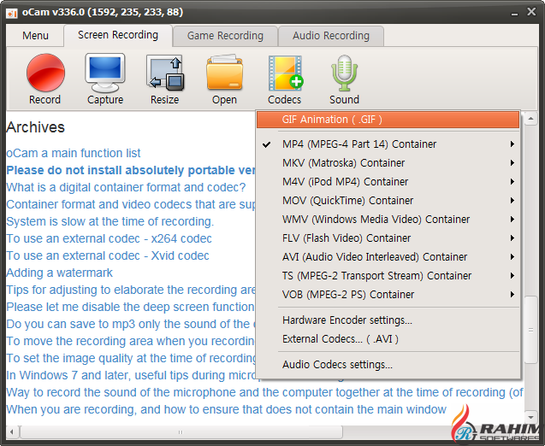The height and width of the screenshot is (446, 545).
Task: Minimize the oCam window
Action: [515, 13]
